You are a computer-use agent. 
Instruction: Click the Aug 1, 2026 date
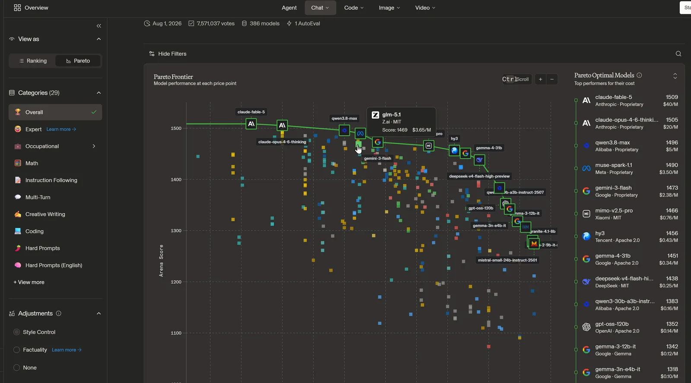pos(163,23)
